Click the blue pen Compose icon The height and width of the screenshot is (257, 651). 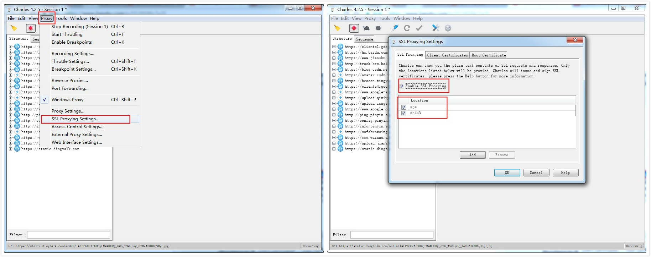[x=395, y=28]
